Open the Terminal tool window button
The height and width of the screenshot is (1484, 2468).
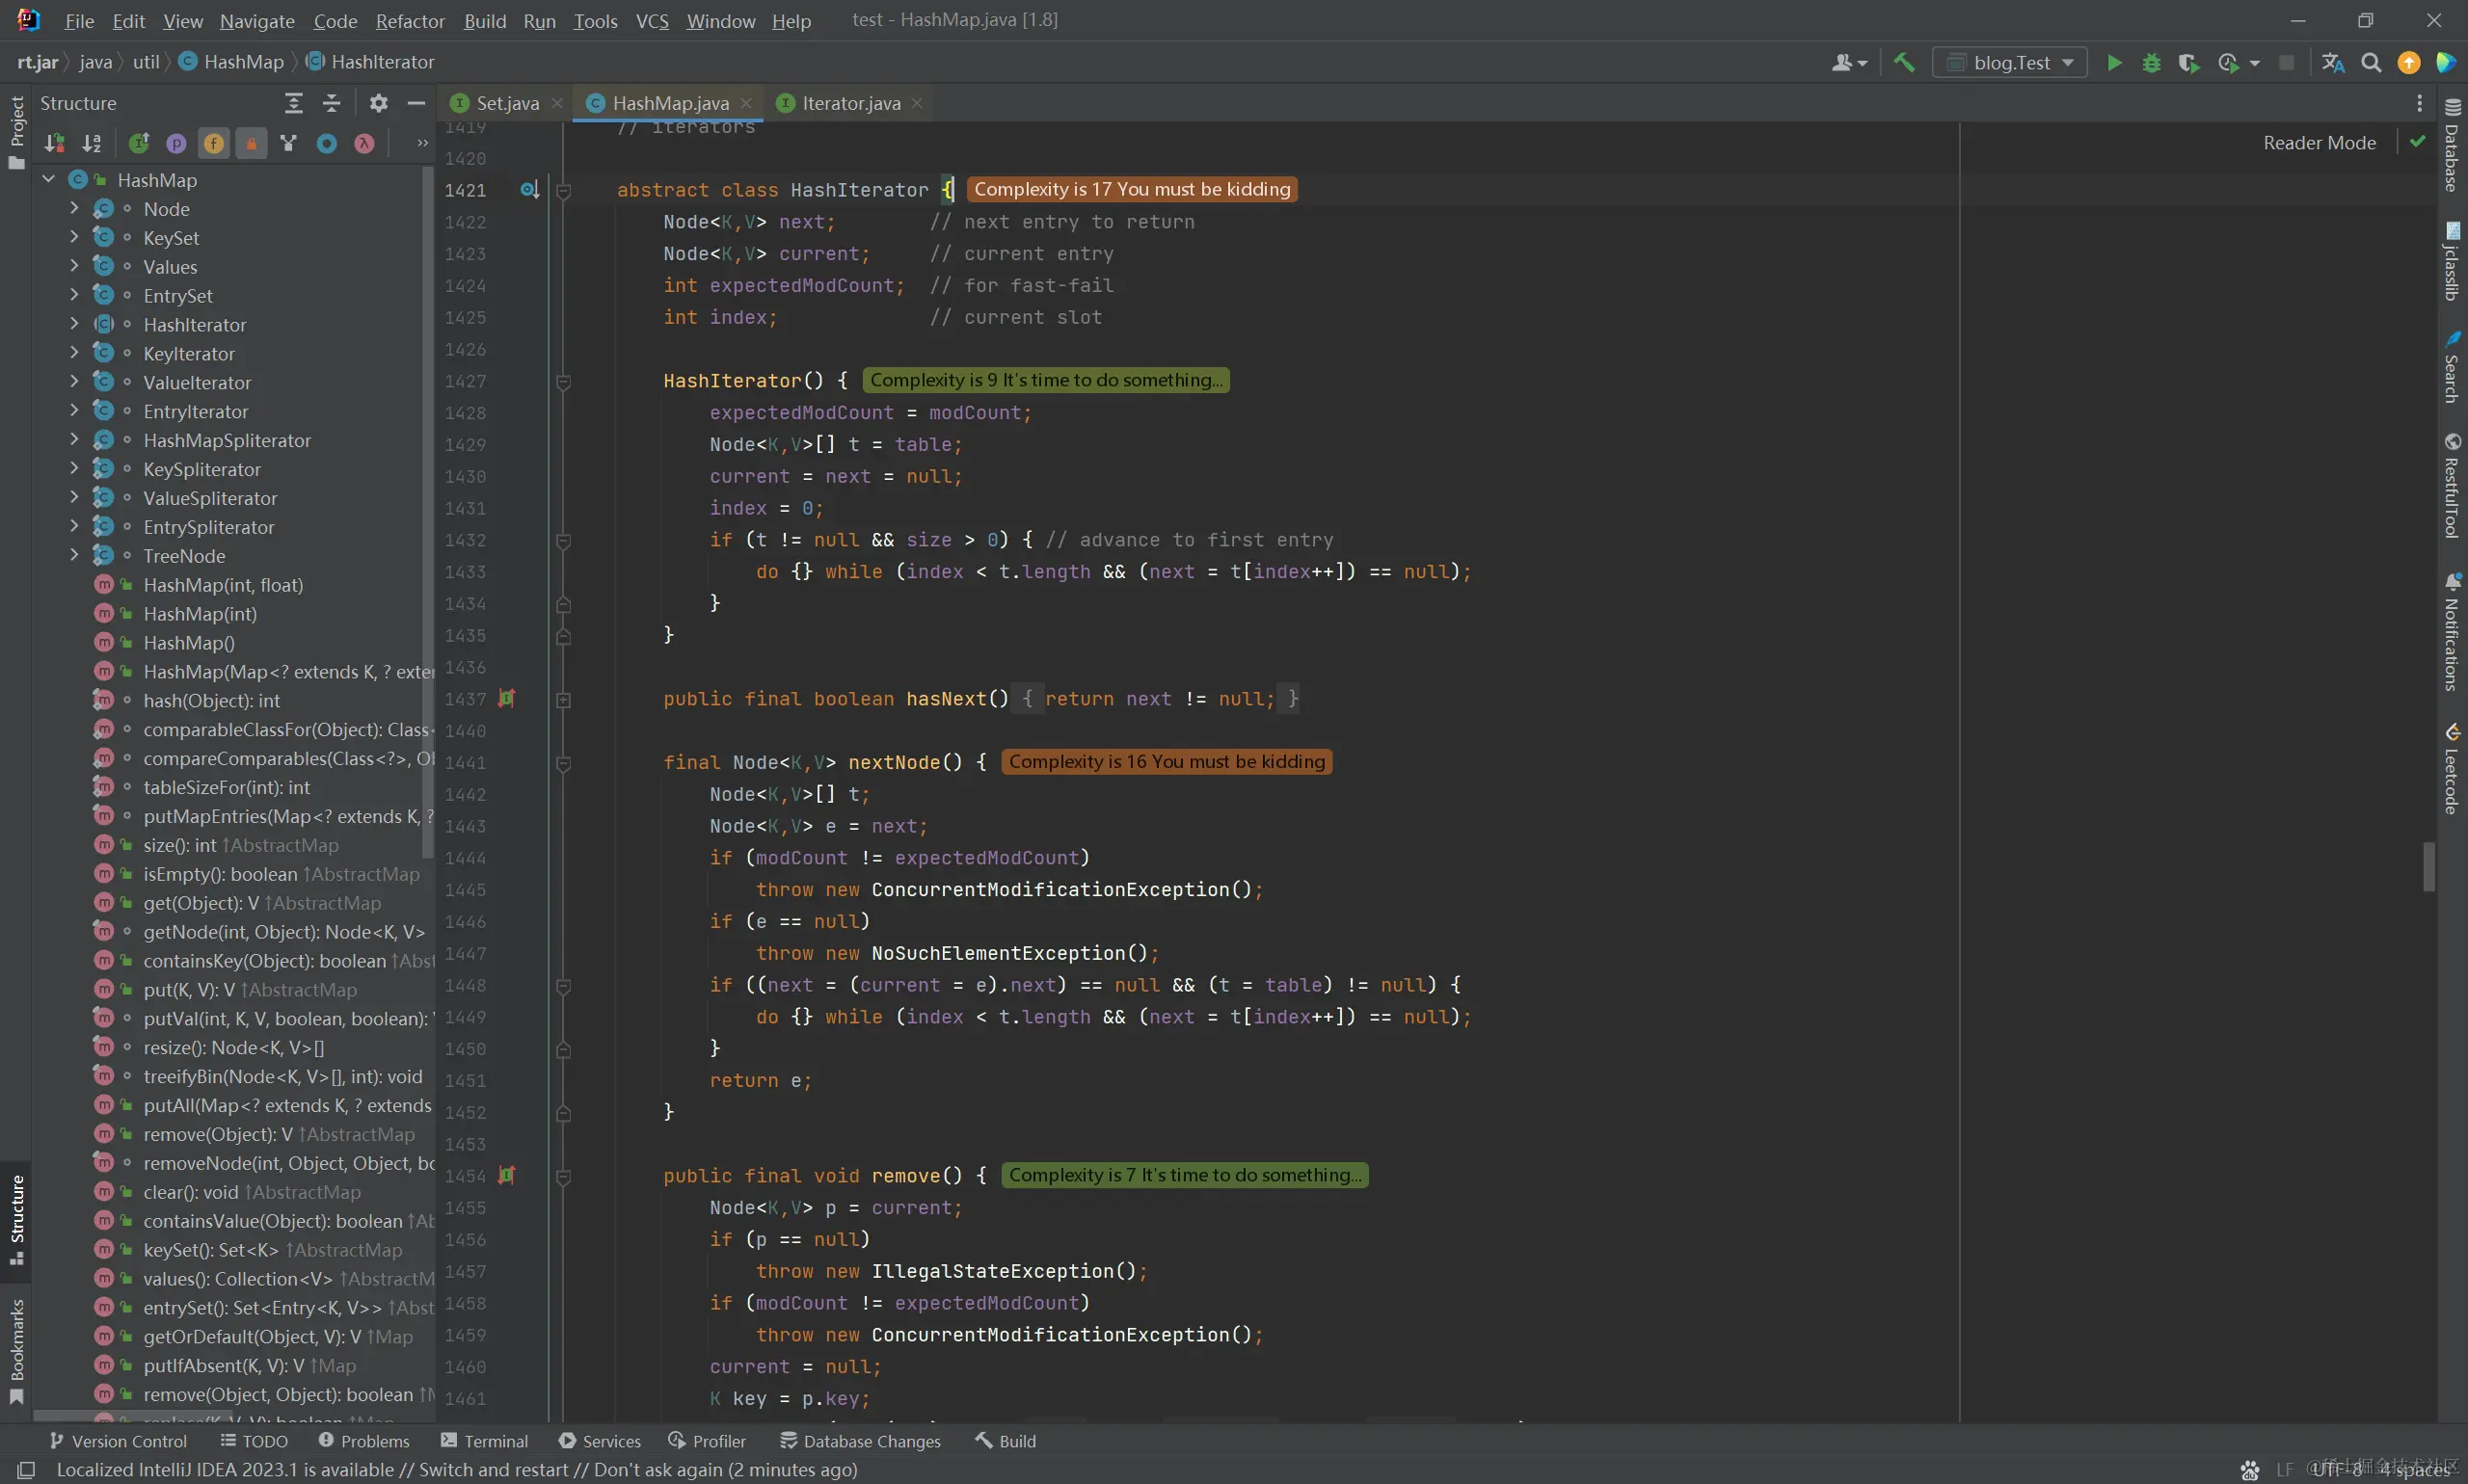(x=484, y=1441)
